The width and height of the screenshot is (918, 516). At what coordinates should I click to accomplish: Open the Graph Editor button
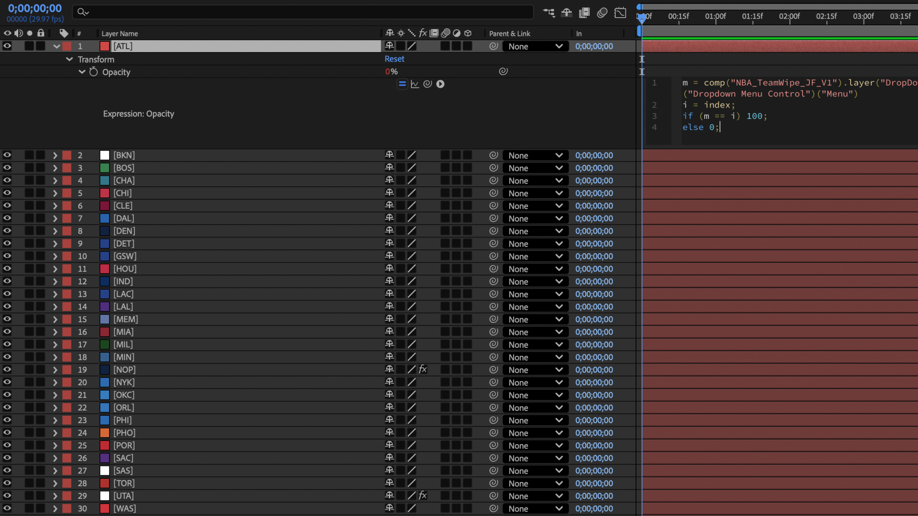(620, 13)
